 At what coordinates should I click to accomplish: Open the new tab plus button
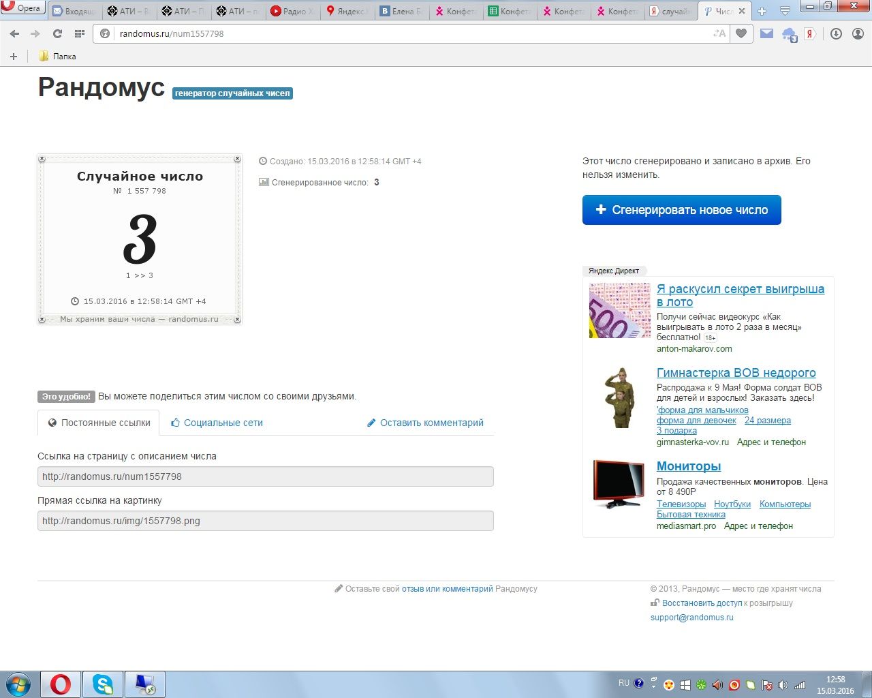762,11
